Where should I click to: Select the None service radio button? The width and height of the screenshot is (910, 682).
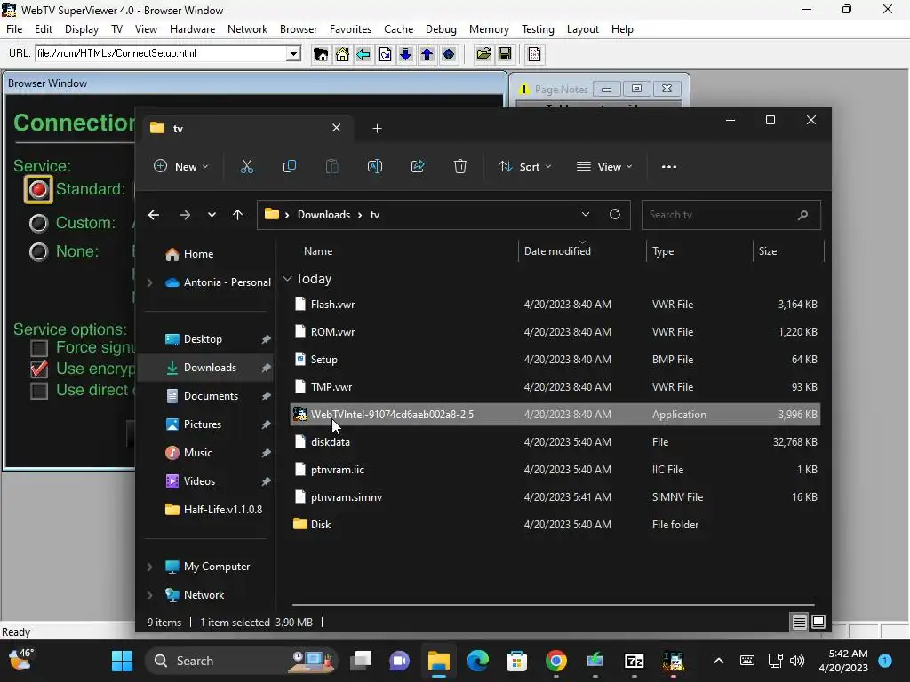[x=38, y=251]
